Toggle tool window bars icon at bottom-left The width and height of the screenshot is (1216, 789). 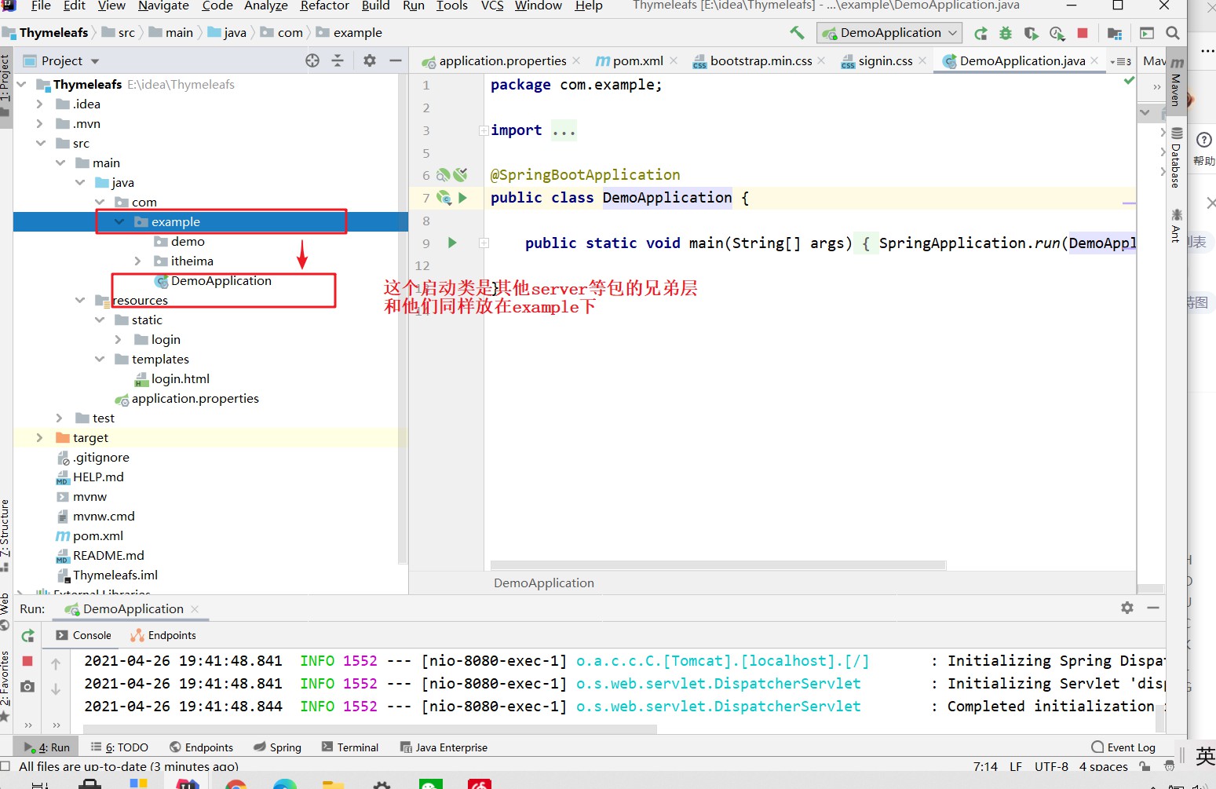click(5, 765)
